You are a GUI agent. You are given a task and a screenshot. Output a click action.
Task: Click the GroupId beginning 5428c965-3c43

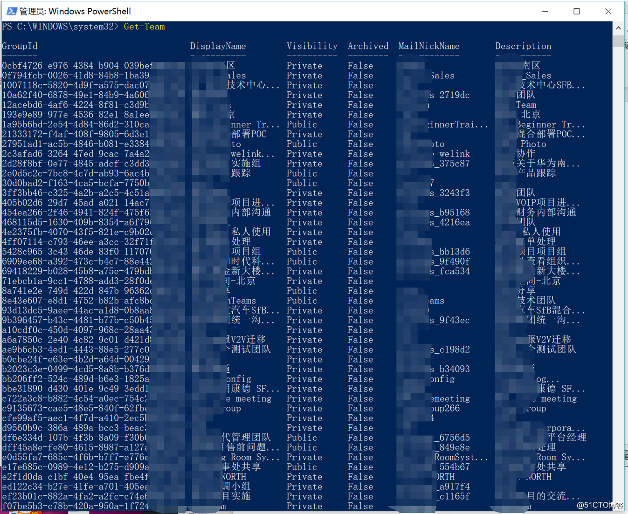(77, 252)
